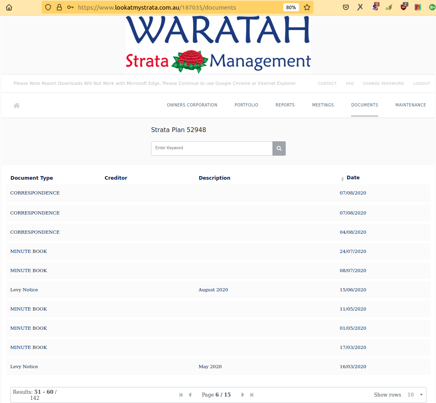Screen dimensions: 436x403
Task: Open the Pocket save icon
Action: pyautogui.click(x=345, y=8)
